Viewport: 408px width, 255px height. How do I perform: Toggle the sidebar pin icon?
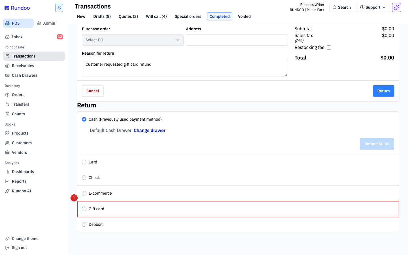59,8
